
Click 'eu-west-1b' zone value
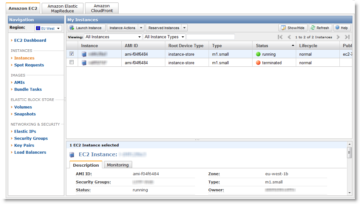(x=277, y=174)
